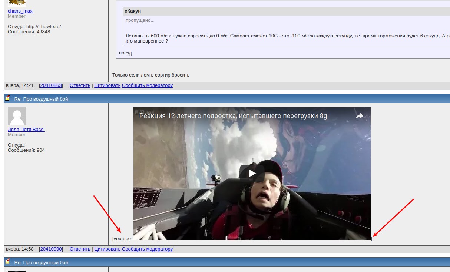
Task: Open message ID 20410990 link
Action: pos(51,249)
